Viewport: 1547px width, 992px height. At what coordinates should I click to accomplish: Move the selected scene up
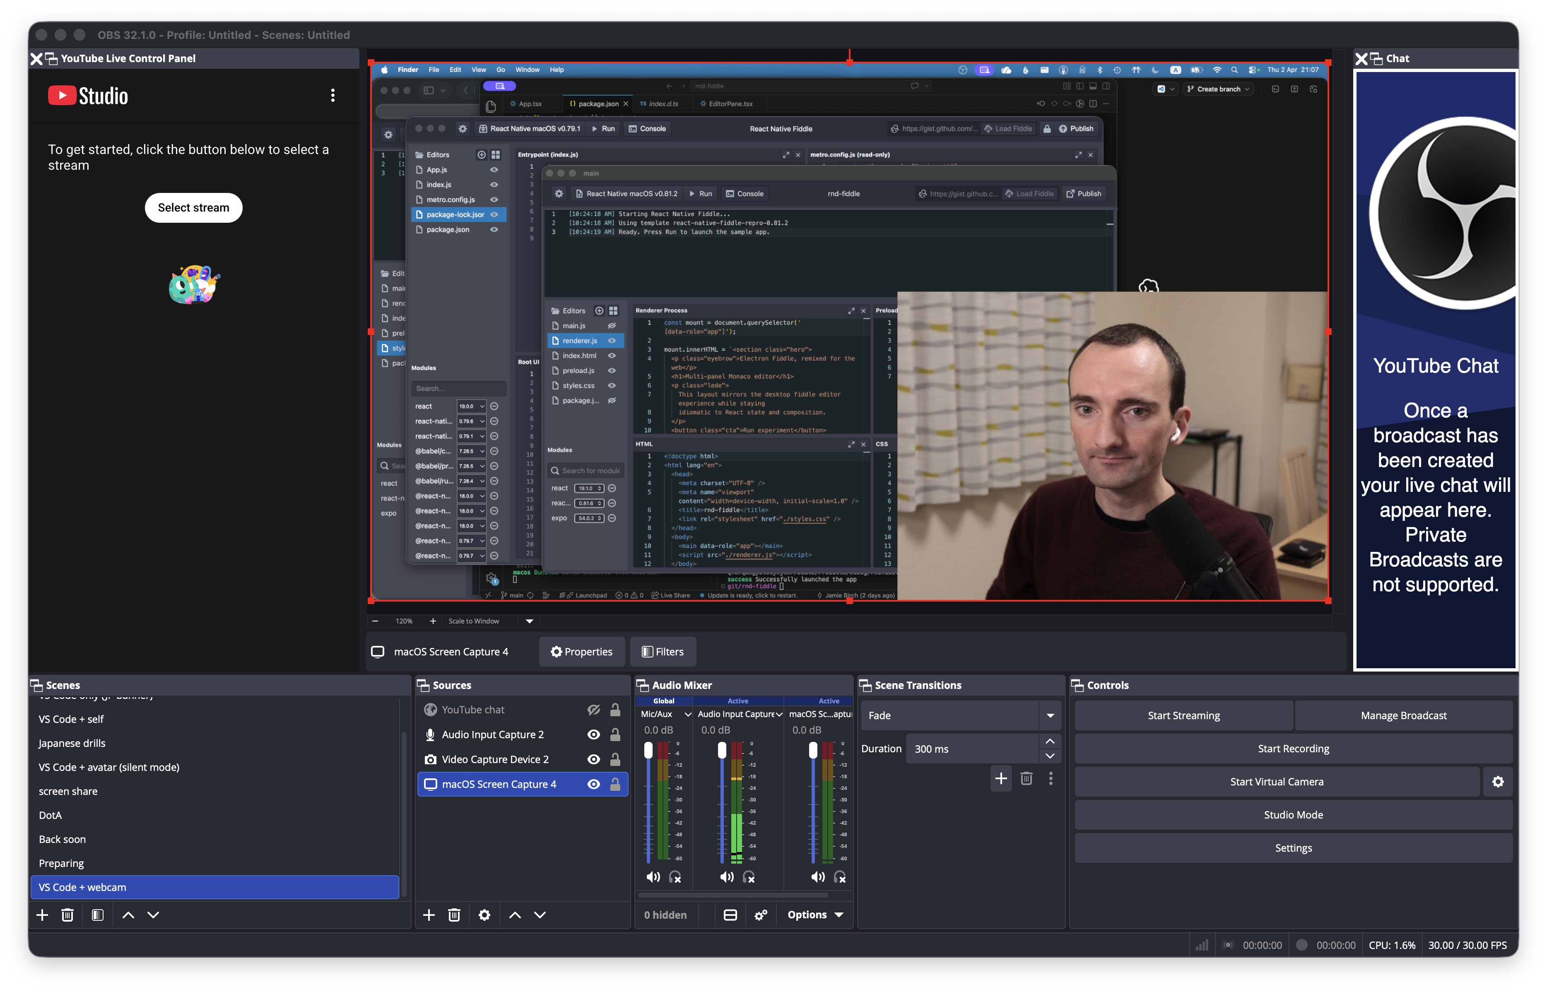128,915
